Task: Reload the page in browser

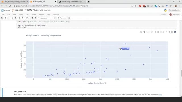Action: (10, 6)
